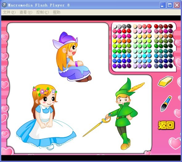Pick the dark navy ball at the palette's bottom-right
Image resolution: width=182 pixels, height=162 pixels.
tap(171, 66)
